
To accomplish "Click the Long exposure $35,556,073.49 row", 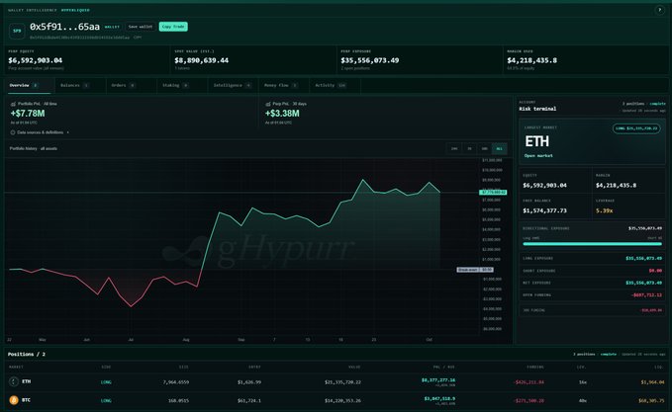I will pyautogui.click(x=592, y=259).
